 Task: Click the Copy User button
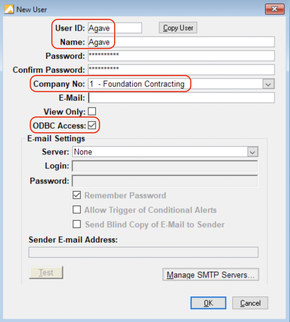(x=178, y=28)
